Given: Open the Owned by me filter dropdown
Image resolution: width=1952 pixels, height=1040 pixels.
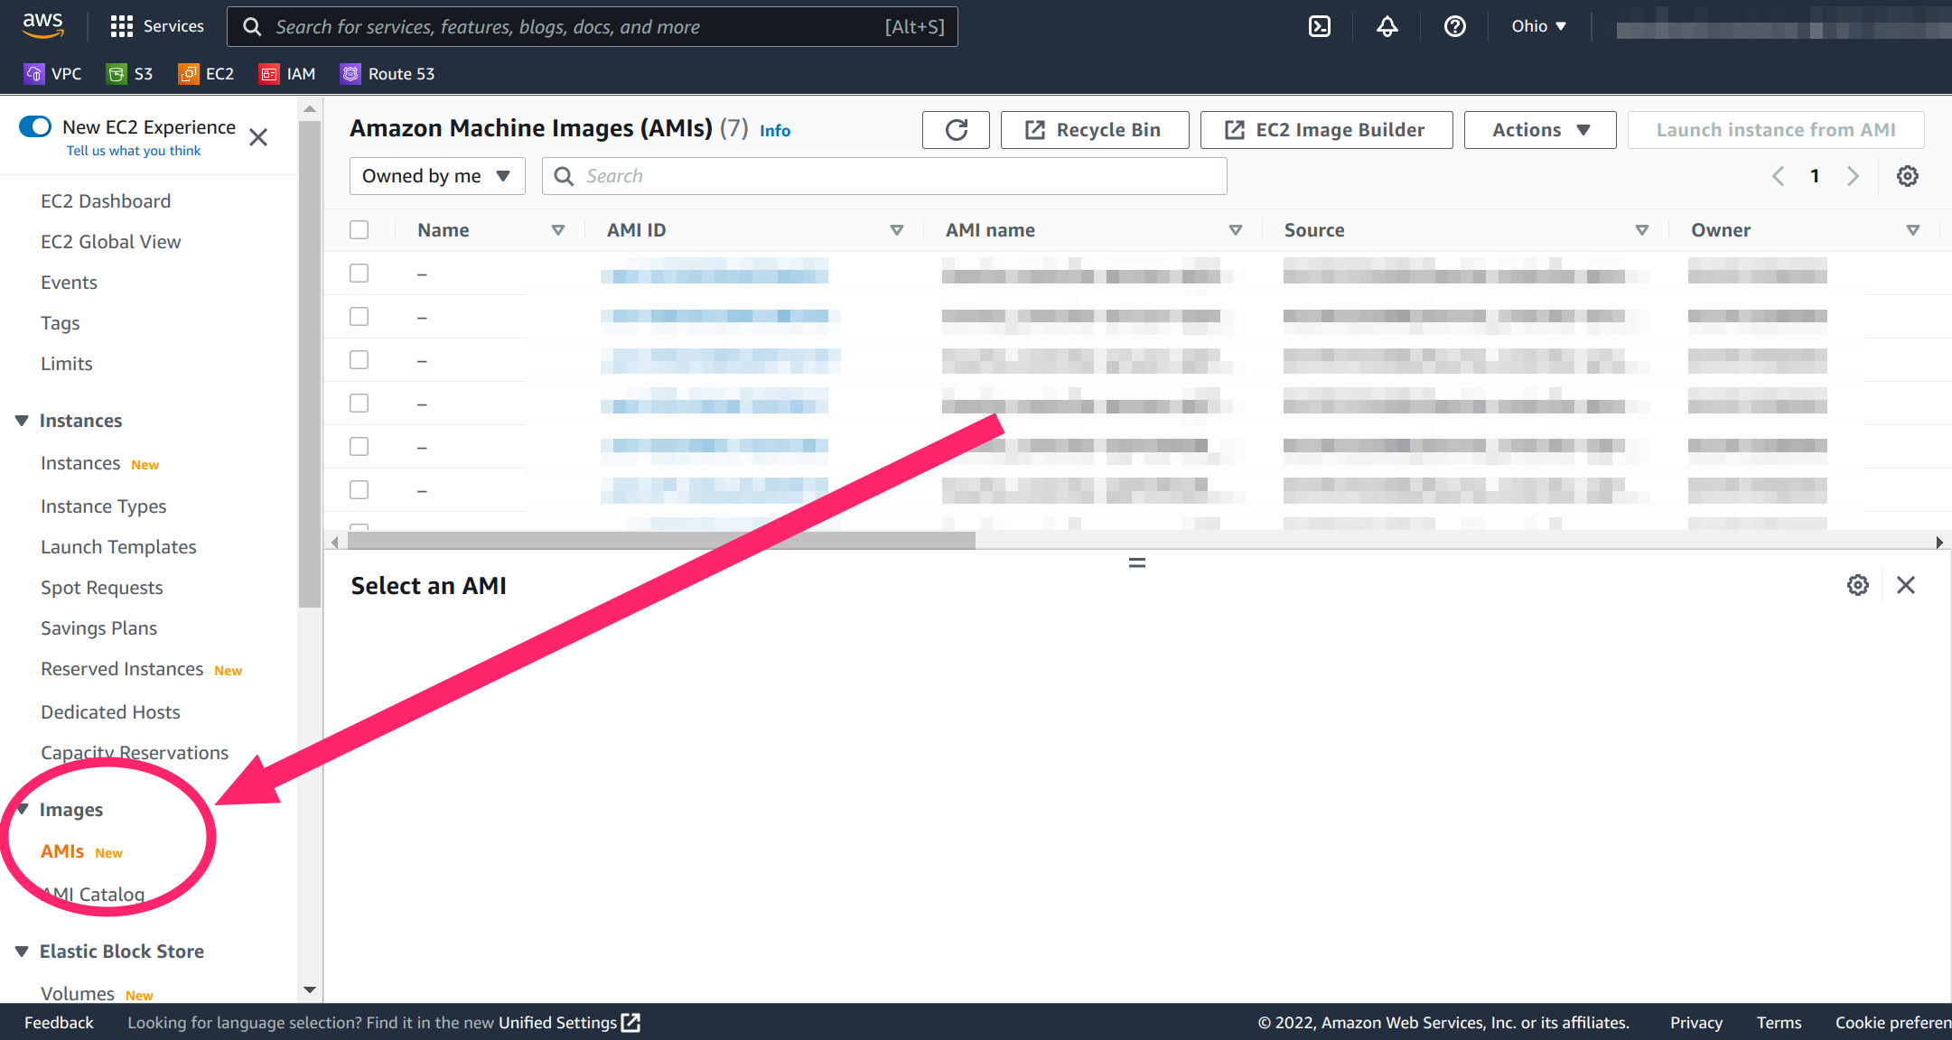Looking at the screenshot, I should pos(437,176).
